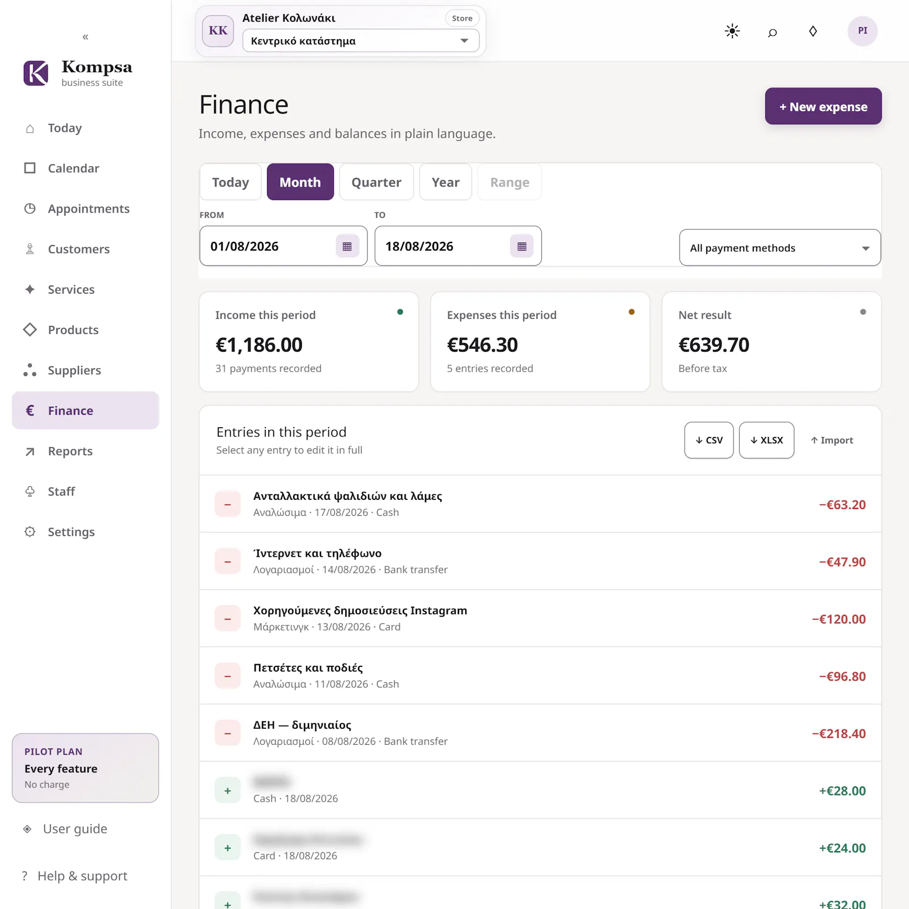Screen dimensions: 909x909
Task: Switch to the Year period tab
Action: pos(445,182)
